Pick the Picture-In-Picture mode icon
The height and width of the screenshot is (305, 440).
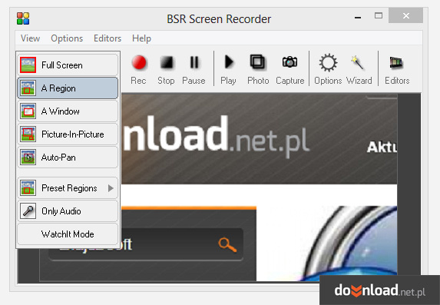(x=28, y=134)
